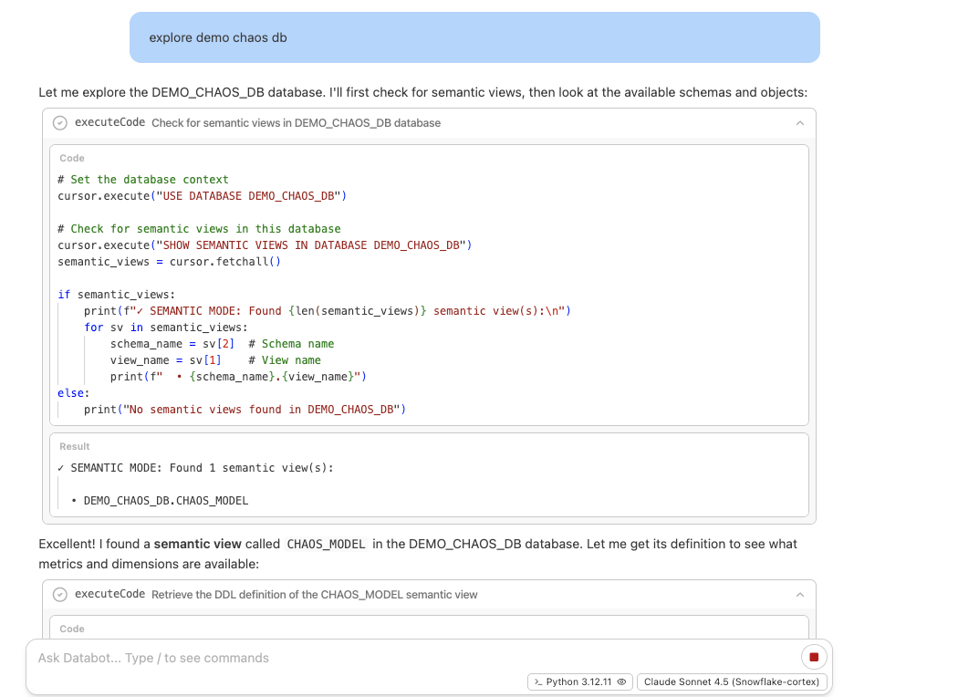This screenshot has height=697, width=958.
Task: Click the DEMO_CHAOS_DB.CHAOS_MODEL result line
Action: coord(165,500)
